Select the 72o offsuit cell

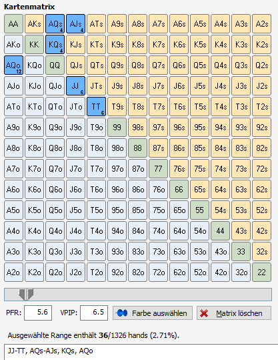tap(159, 273)
